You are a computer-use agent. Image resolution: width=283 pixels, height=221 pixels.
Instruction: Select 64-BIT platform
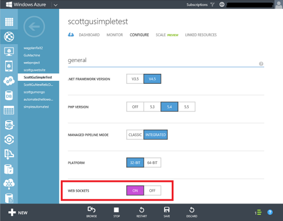[x=152, y=163]
